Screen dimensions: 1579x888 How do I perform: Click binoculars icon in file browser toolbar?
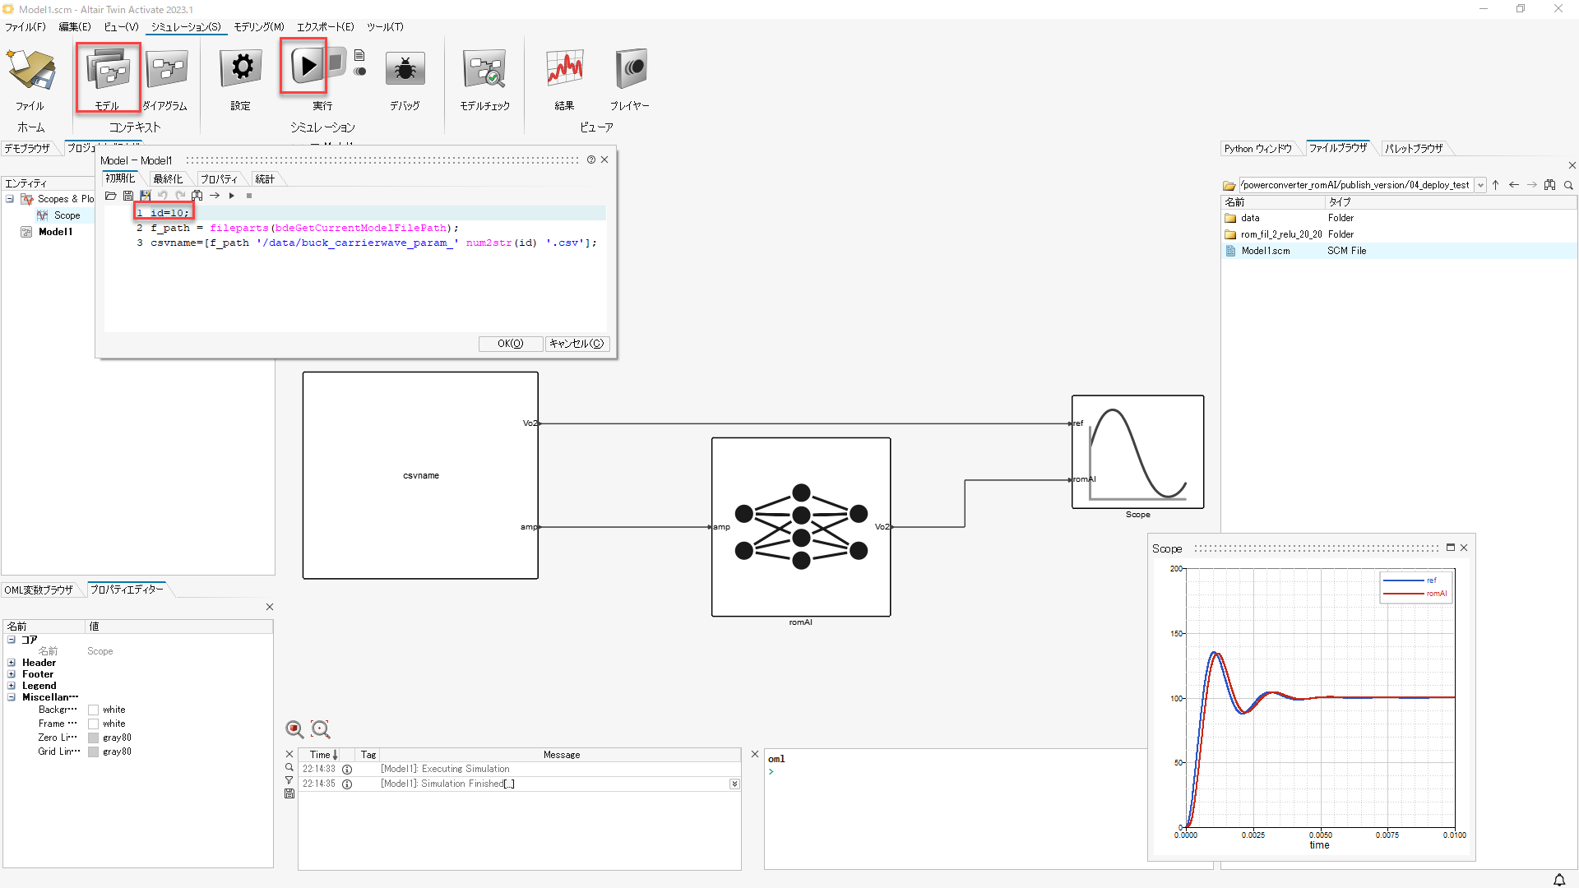(1550, 185)
